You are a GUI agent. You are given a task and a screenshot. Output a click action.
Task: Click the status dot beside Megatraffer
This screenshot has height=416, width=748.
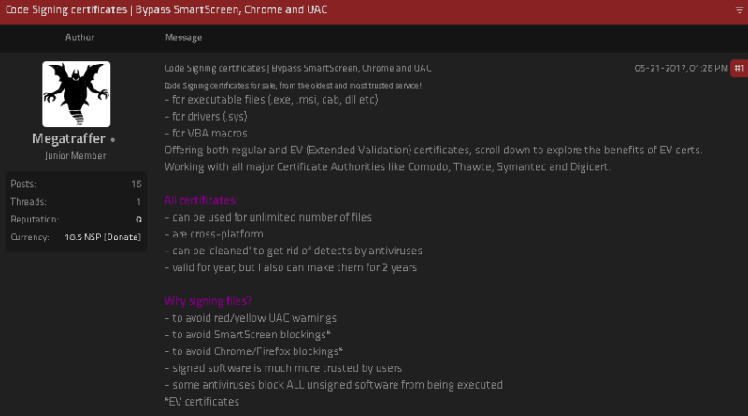coord(113,140)
